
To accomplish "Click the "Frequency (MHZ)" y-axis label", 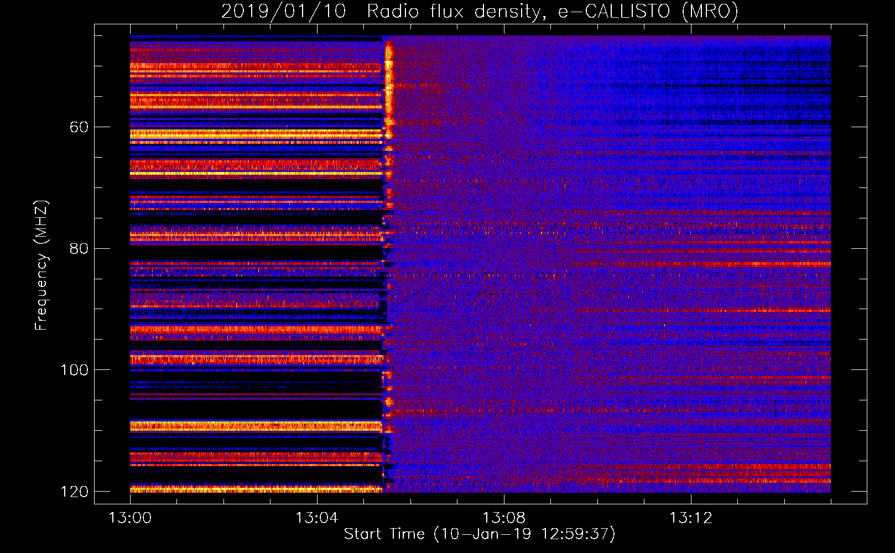I will [x=41, y=265].
